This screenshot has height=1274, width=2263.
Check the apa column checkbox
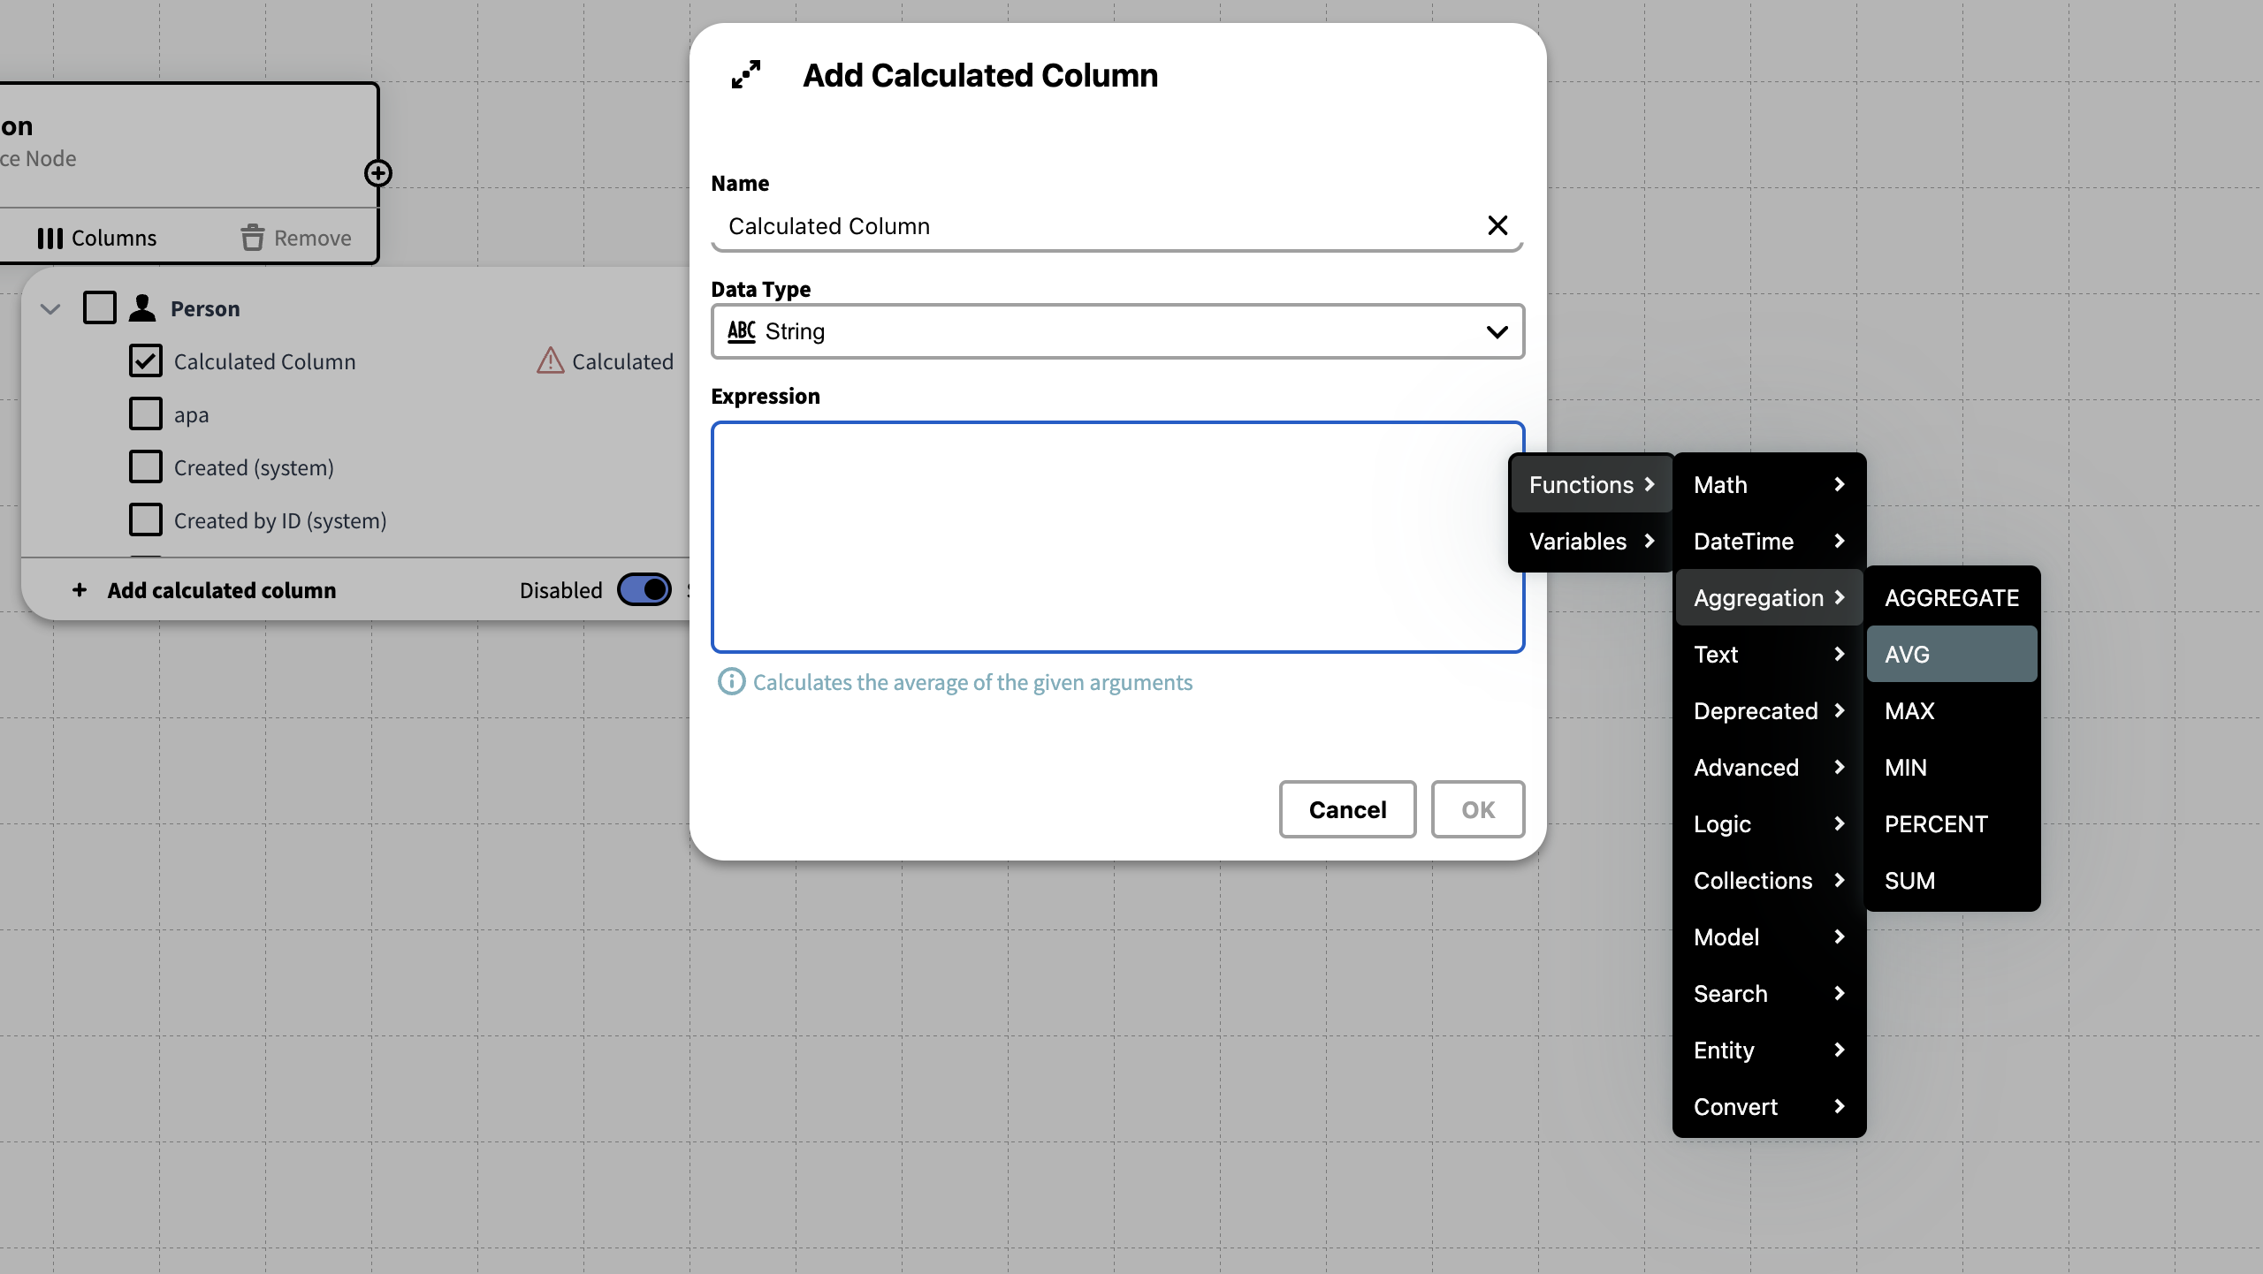146,413
